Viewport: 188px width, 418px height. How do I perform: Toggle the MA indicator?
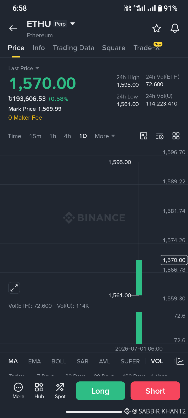click(13, 361)
